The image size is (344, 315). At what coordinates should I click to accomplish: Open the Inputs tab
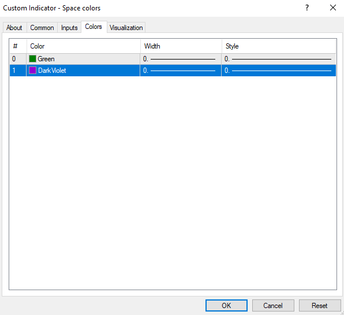(69, 28)
